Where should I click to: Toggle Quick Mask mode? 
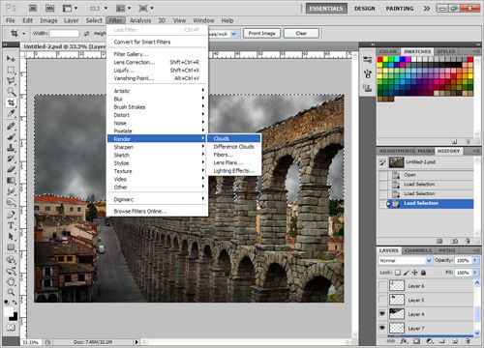(x=11, y=328)
